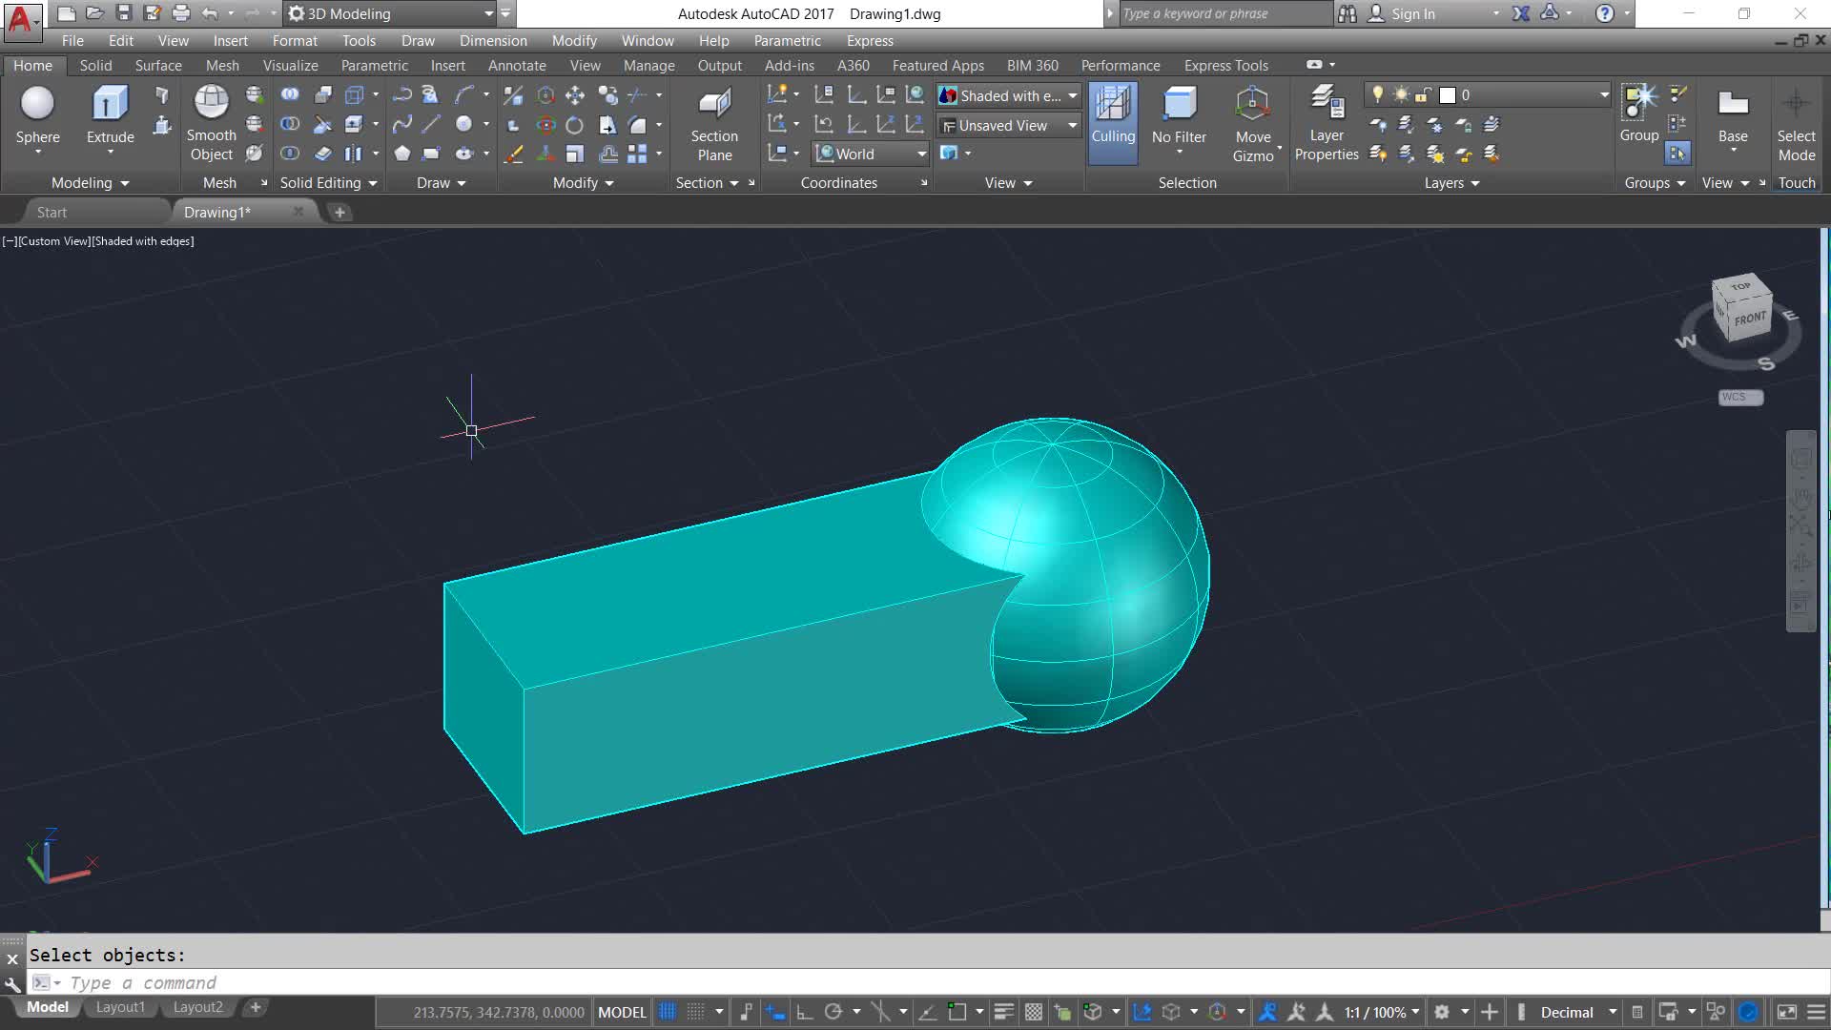The height and width of the screenshot is (1030, 1831).
Task: Open the Unsaved View dropdown
Action: (1072, 125)
